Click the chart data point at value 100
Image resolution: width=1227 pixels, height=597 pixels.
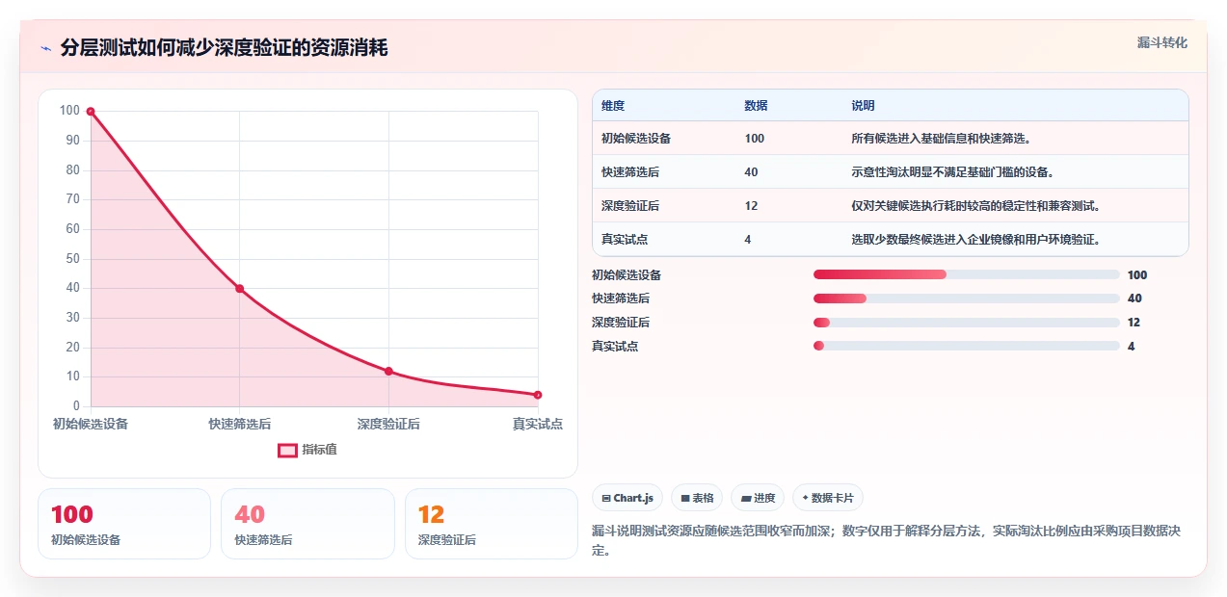coord(91,112)
